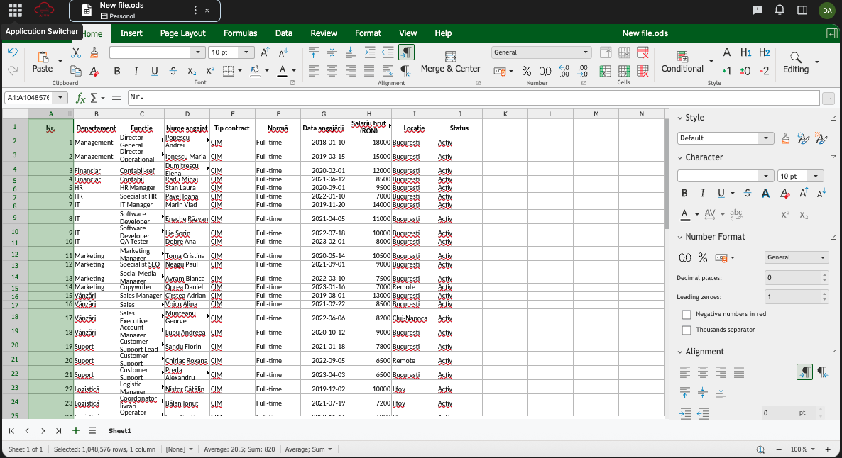The image size is (842, 458).
Task: Click the Paste button
Action: click(x=43, y=62)
